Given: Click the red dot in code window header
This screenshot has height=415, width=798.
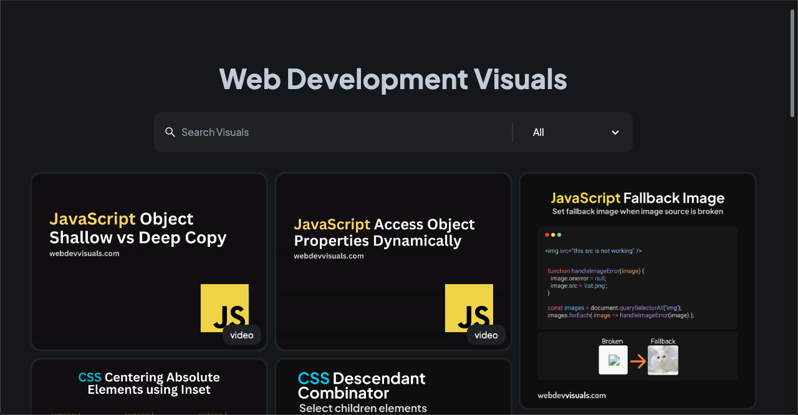Looking at the screenshot, I should pyautogui.click(x=547, y=235).
